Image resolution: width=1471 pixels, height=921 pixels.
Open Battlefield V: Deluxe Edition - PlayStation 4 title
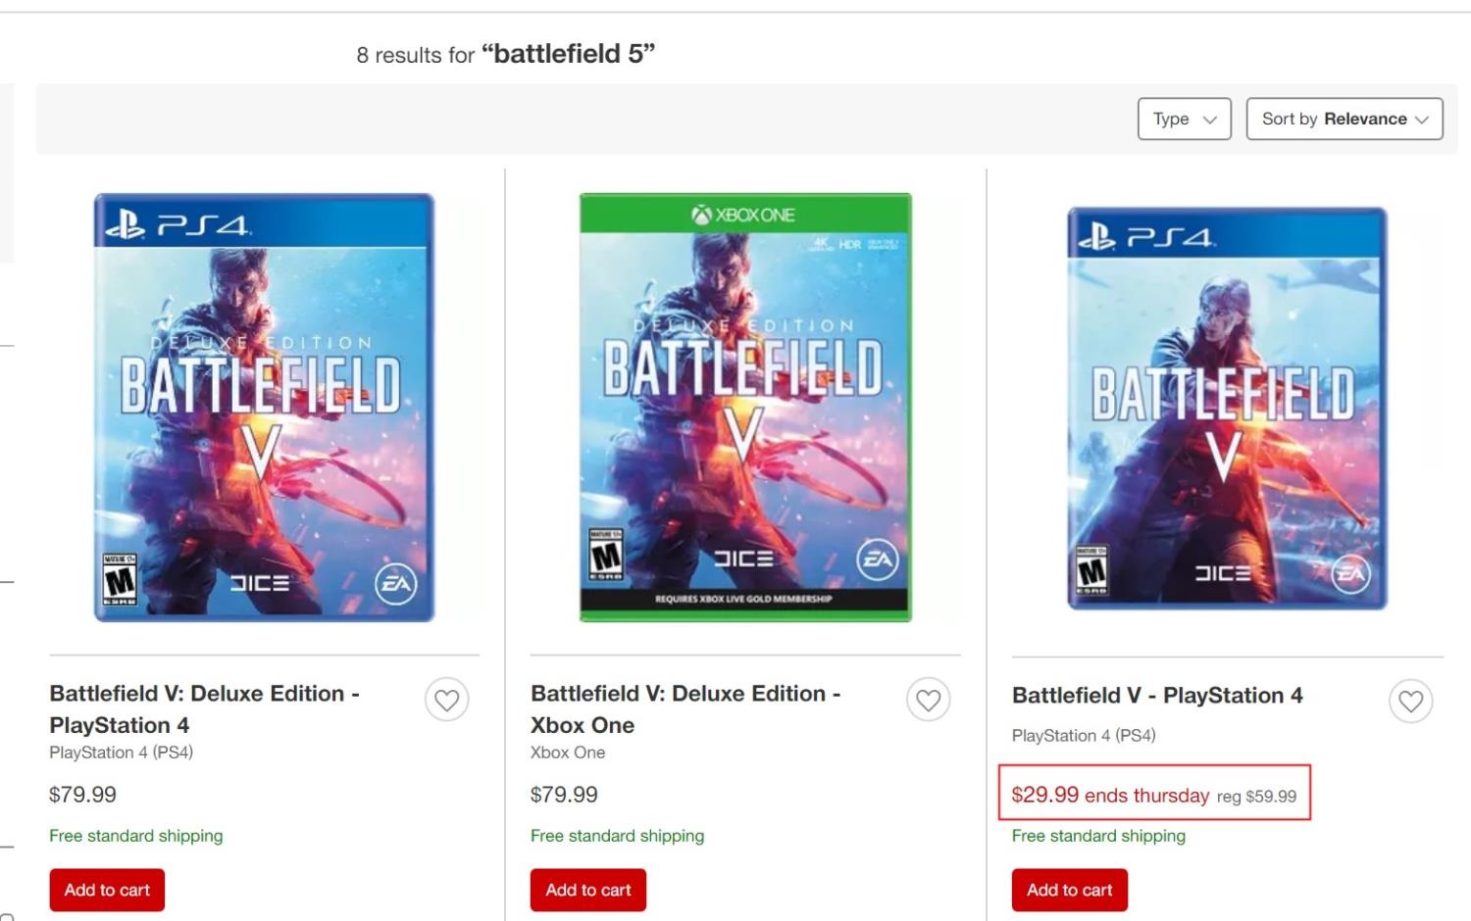204,708
